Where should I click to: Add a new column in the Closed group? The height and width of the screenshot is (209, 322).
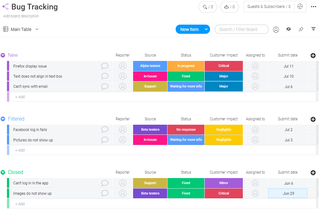point(313,173)
